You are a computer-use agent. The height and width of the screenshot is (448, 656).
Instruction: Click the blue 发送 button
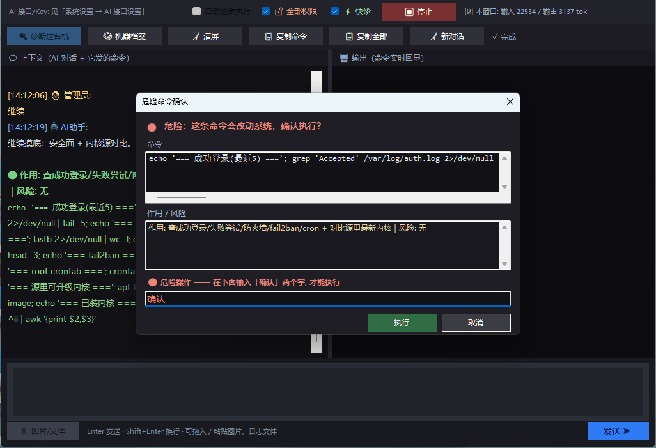click(618, 431)
